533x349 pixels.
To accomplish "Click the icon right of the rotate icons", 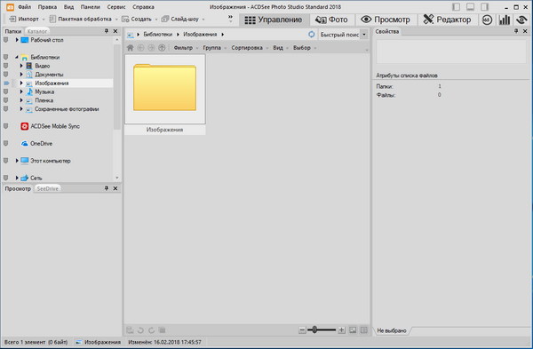I will point(163,330).
